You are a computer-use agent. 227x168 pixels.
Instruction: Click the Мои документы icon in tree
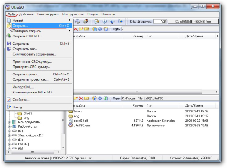[14, 122]
